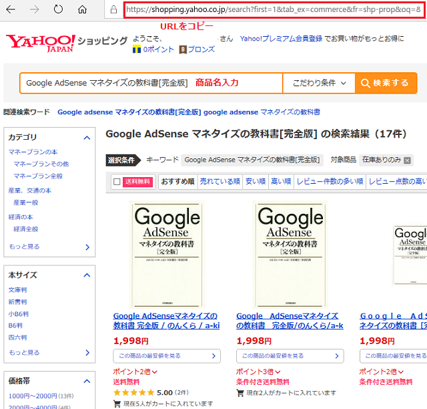
Task: Filter by B6判 book size
Action: click(x=15, y=325)
